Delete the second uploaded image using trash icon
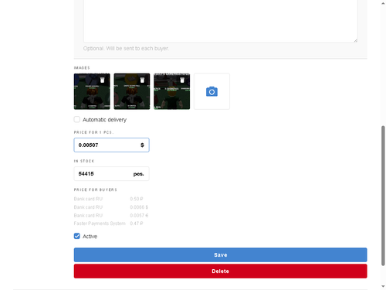Image resolution: width=386 pixels, height=290 pixels. [x=142, y=80]
